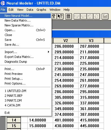Screen dimensions: 111x130
Task: Select row header 15
Action: [x=14, y=126]
